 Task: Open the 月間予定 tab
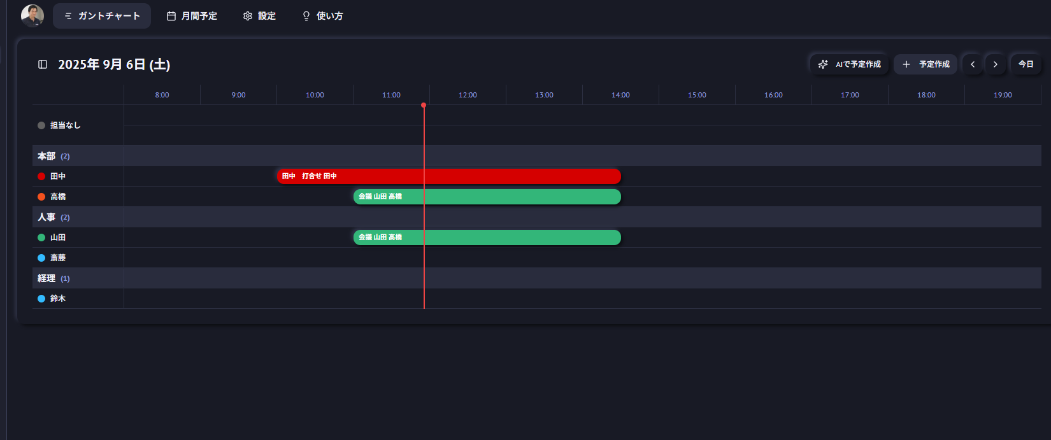click(x=192, y=16)
